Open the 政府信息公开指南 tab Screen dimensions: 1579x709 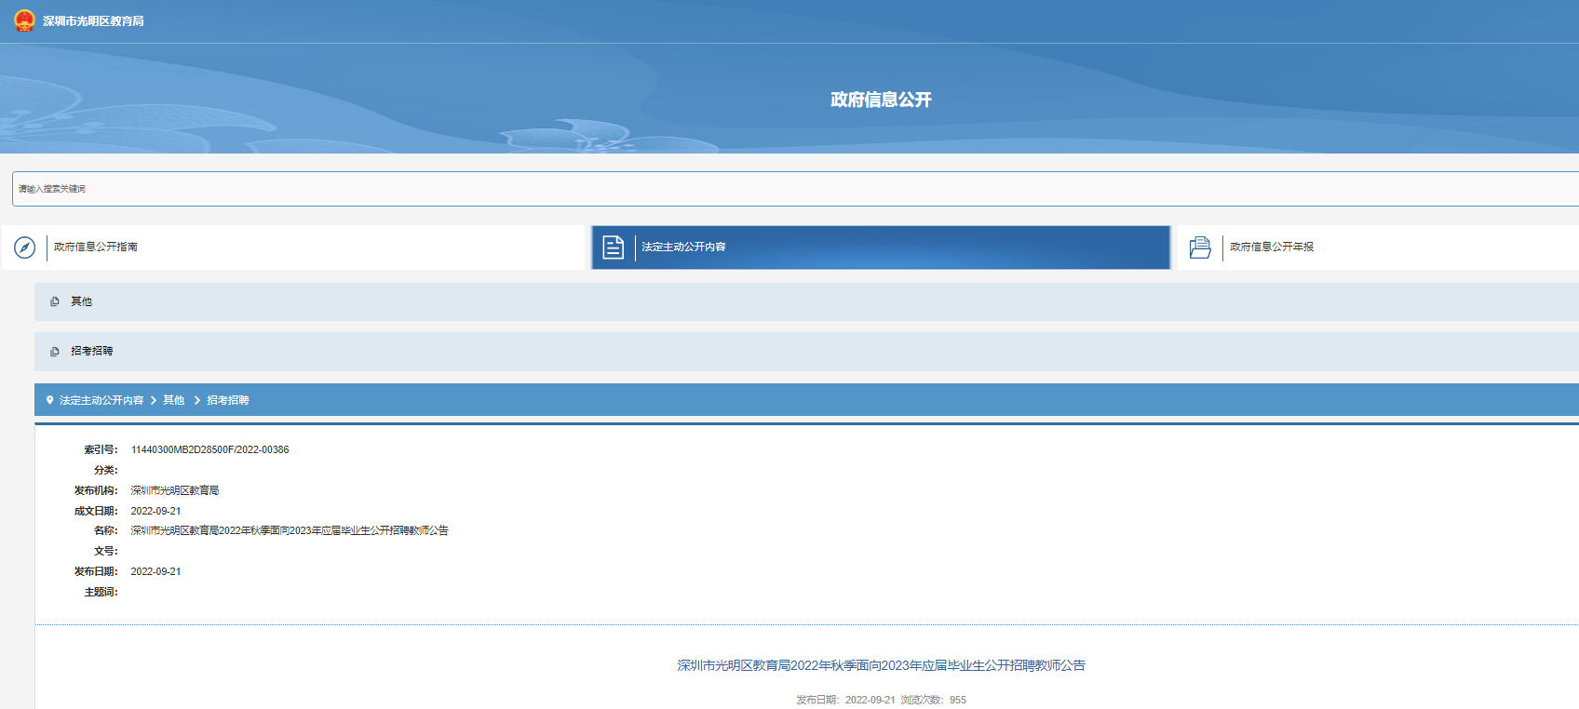coord(96,247)
